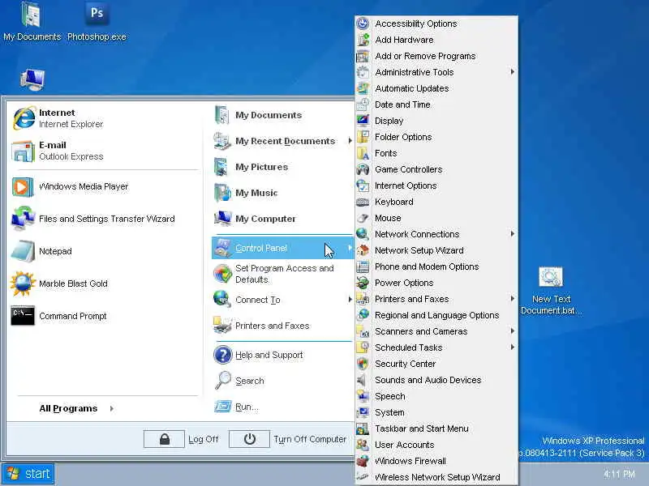Select Wireless Network Setup Wizard entry
This screenshot has height=486, width=649.
tap(436, 477)
